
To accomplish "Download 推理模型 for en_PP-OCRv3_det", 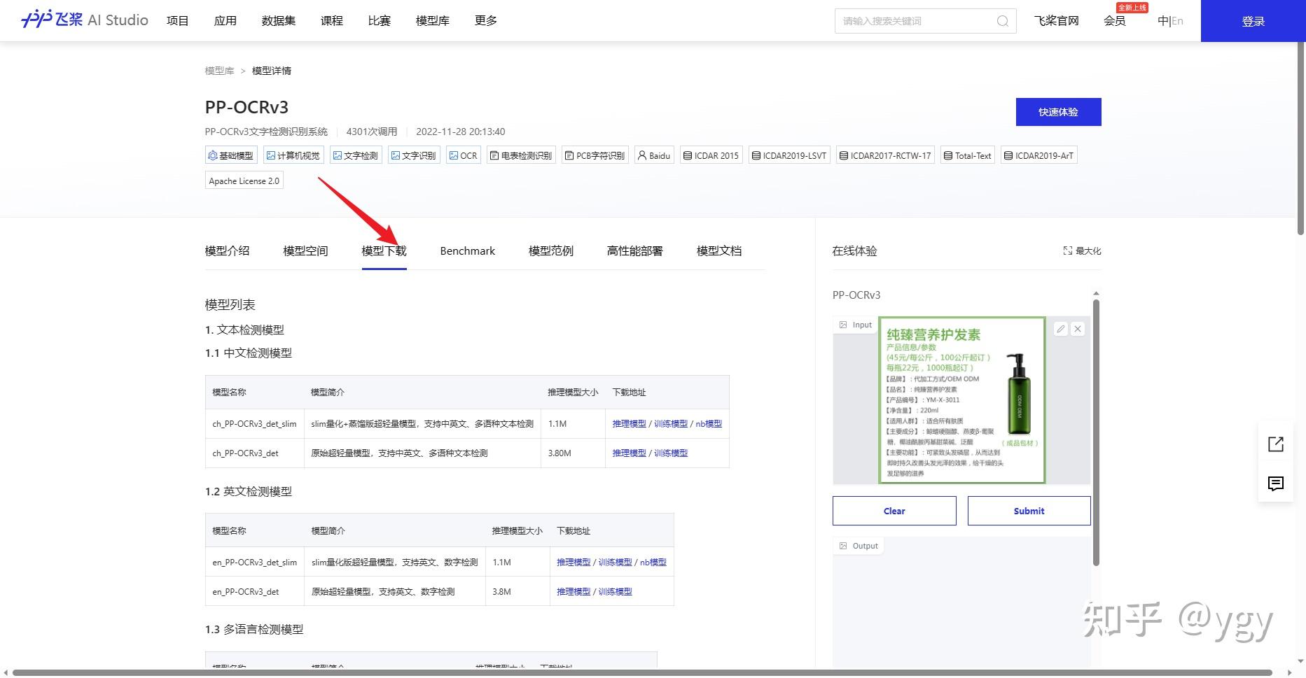I will [574, 591].
